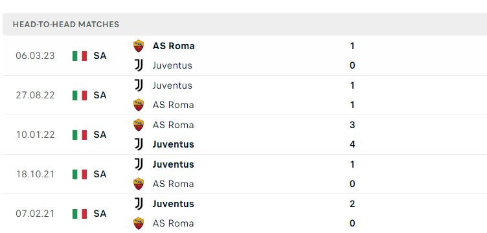The width and height of the screenshot is (487, 233).
Task: Select the Head-to-Head Matches header
Action: click(x=245, y=24)
